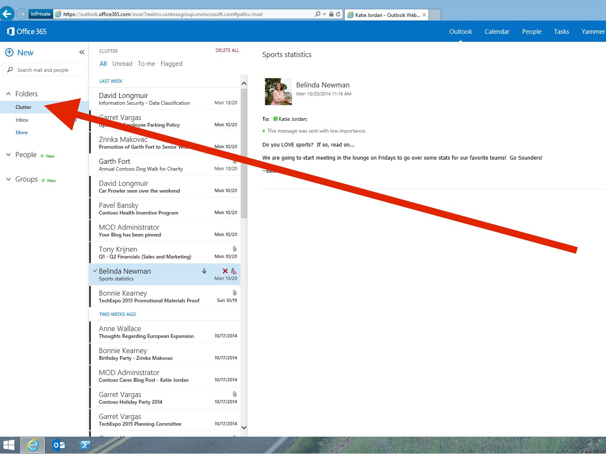
Task: Click the message list scroll up arrow
Action: click(x=244, y=83)
